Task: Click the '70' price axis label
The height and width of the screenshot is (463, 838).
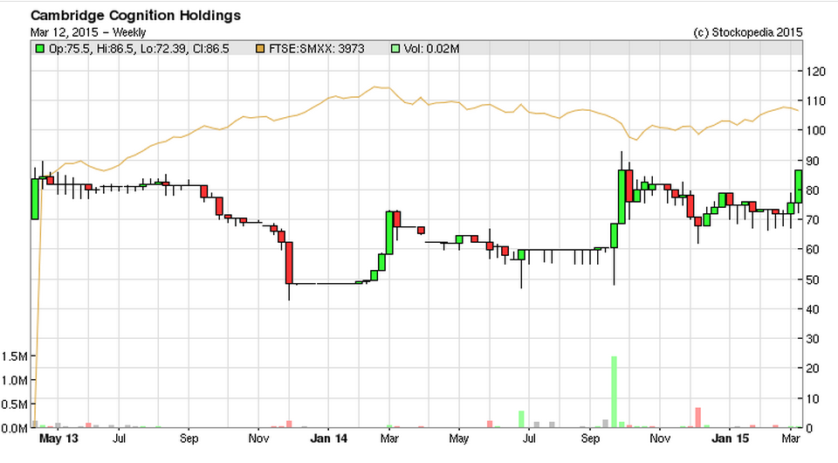Action: point(813,220)
